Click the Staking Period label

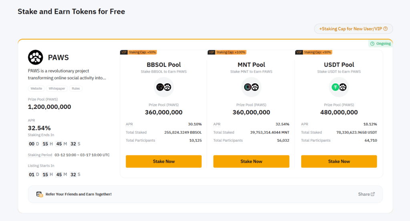click(x=40, y=155)
